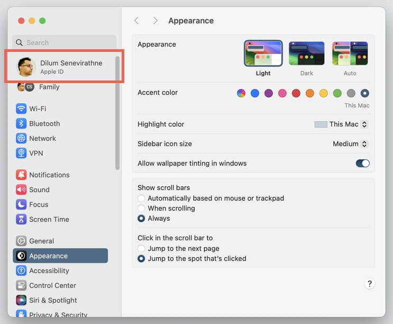393x324 pixels.
Task: Open the VPN label in the sidebar
Action: click(x=36, y=153)
